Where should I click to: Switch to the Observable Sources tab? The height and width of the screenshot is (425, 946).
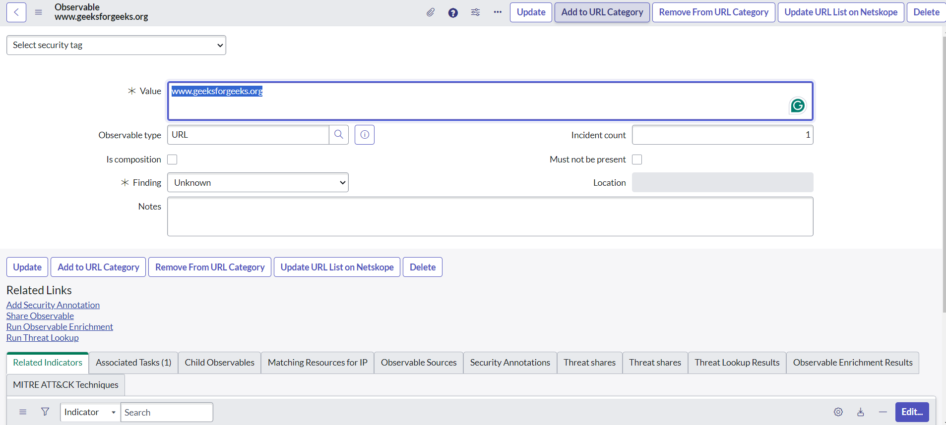tap(419, 363)
